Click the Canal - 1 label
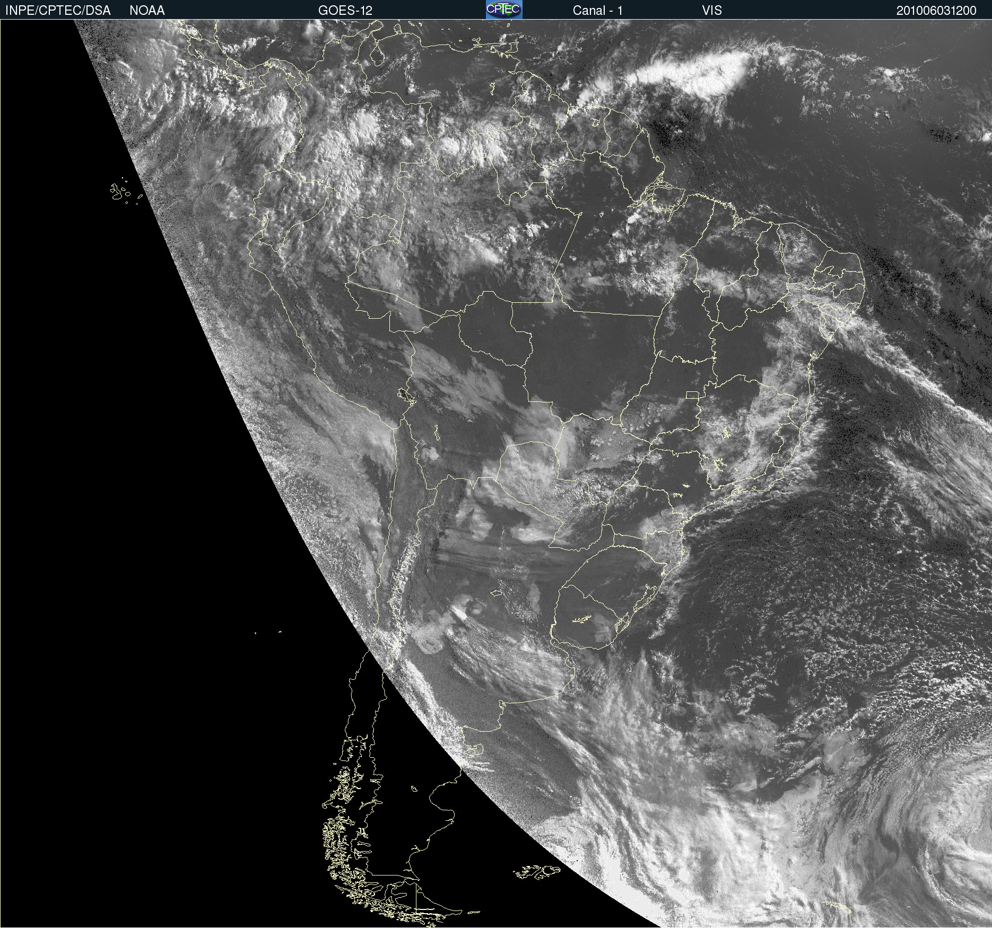 click(x=598, y=11)
